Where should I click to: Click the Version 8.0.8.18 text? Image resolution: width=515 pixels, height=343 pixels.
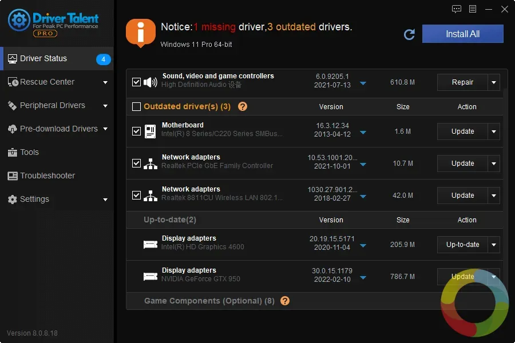click(x=32, y=333)
